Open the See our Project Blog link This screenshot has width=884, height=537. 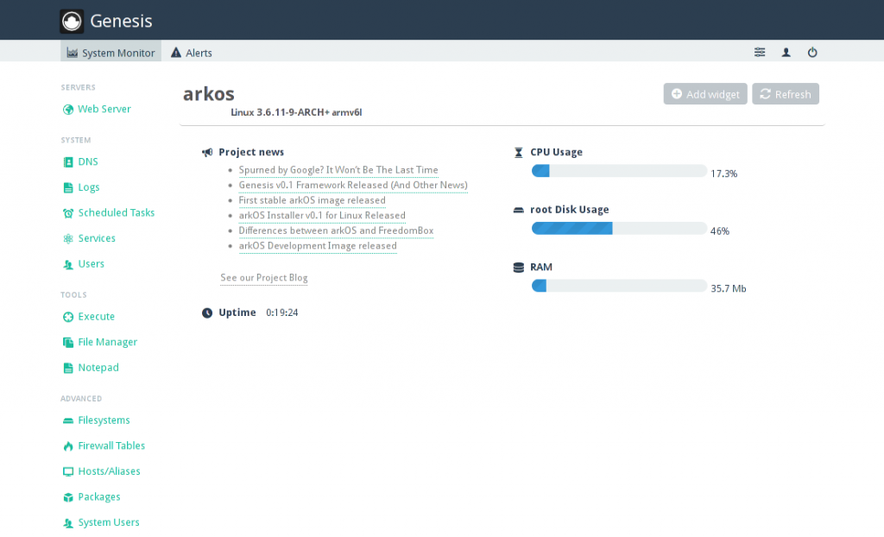[x=263, y=277]
